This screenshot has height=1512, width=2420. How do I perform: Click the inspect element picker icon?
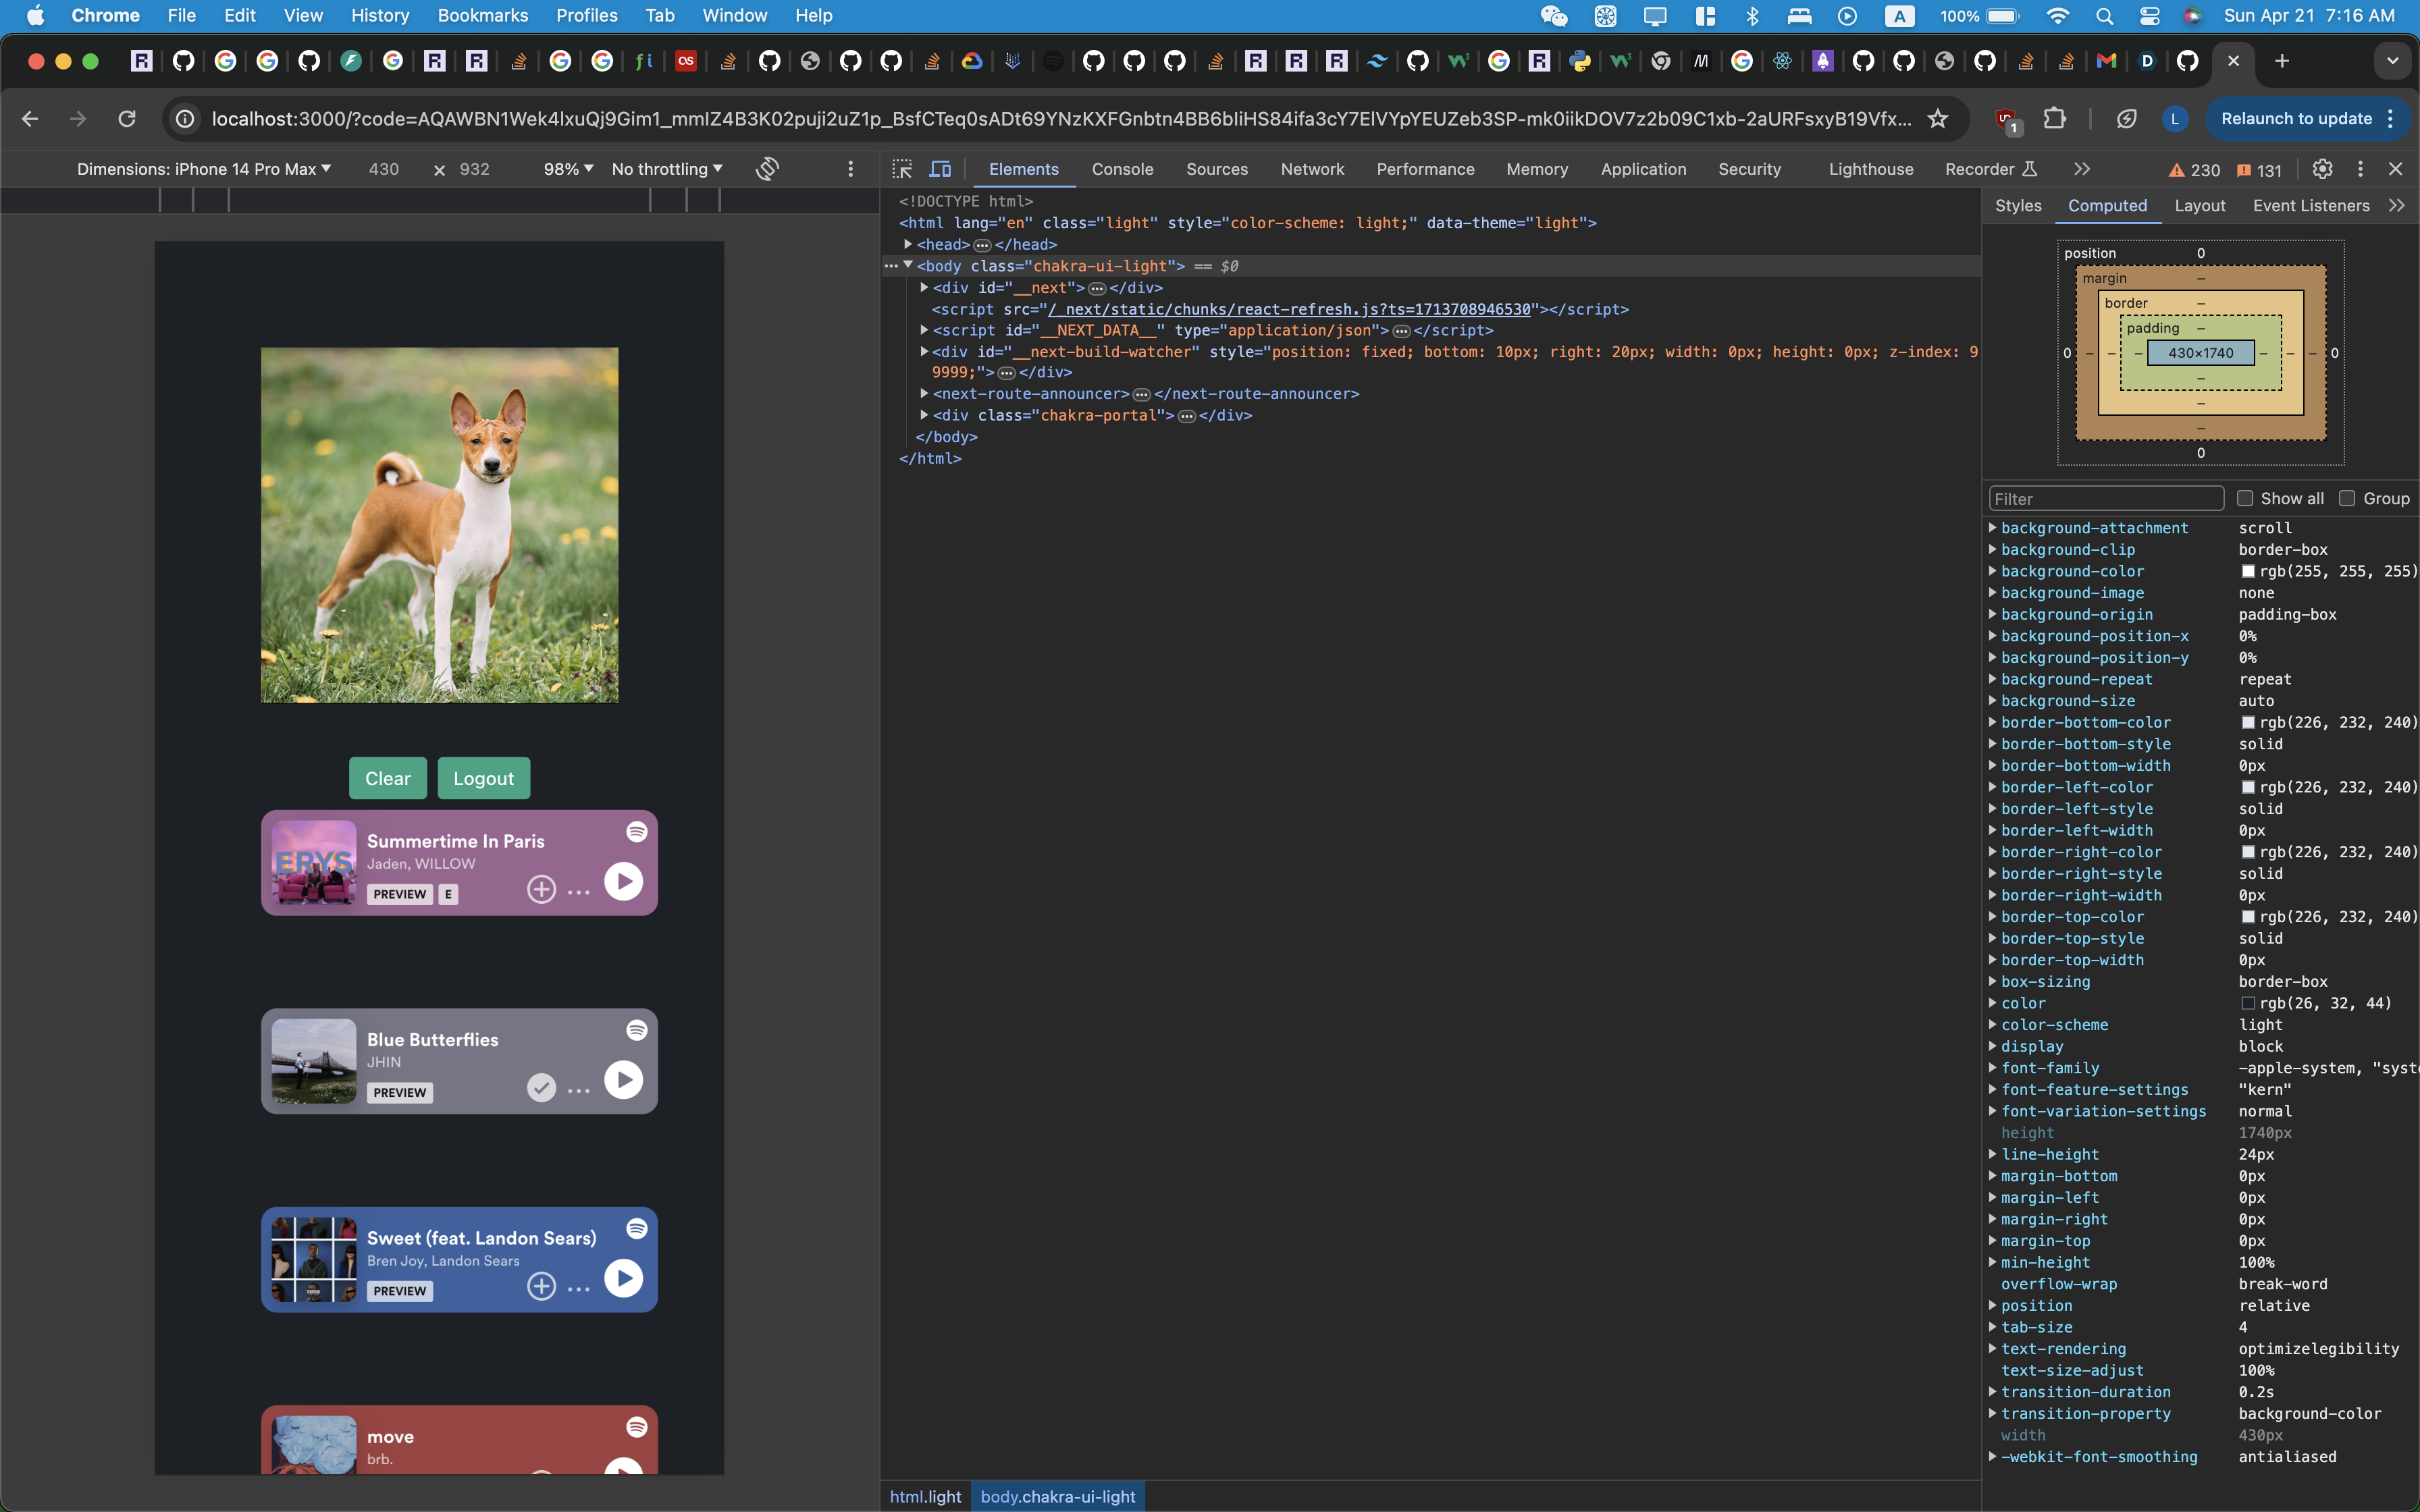point(902,169)
